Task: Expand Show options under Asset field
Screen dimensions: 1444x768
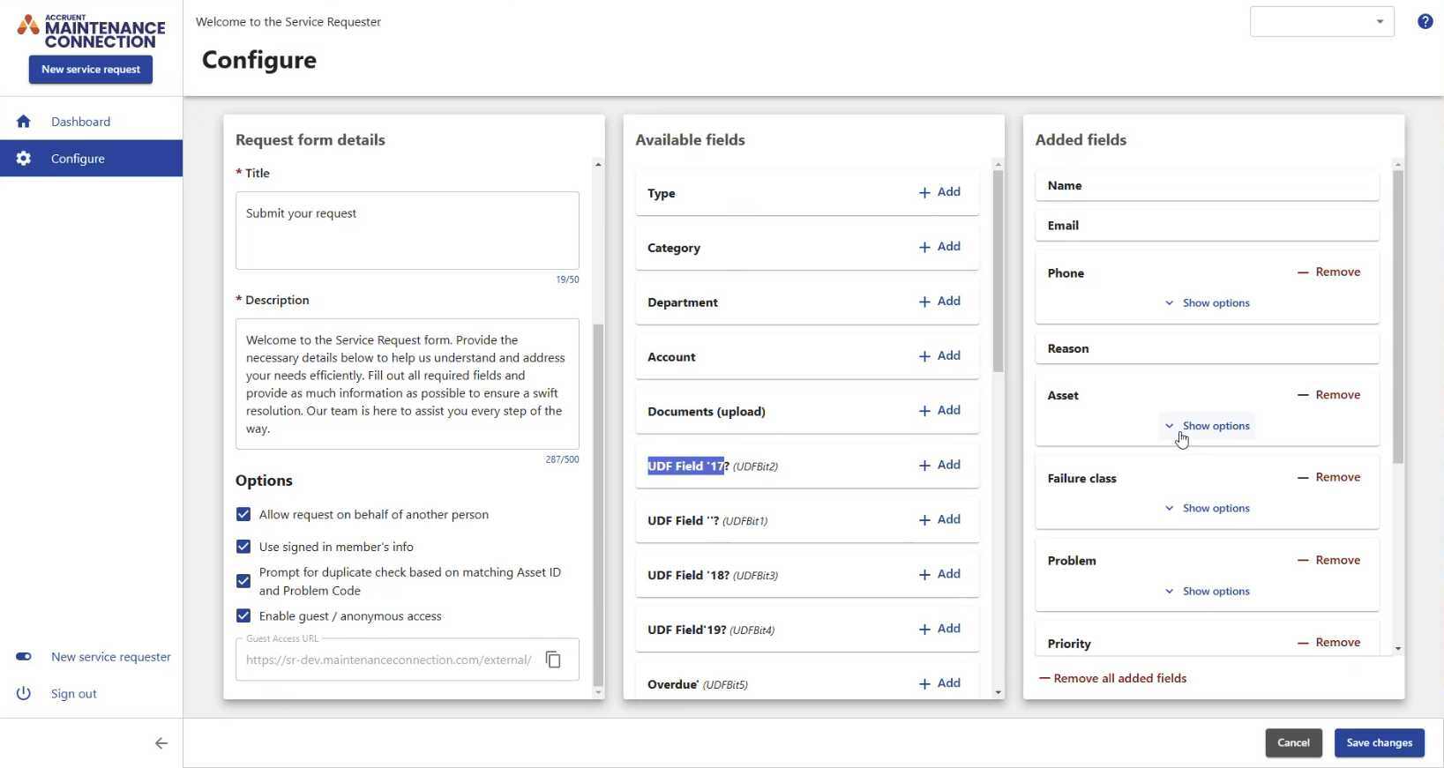Action: pyautogui.click(x=1207, y=426)
